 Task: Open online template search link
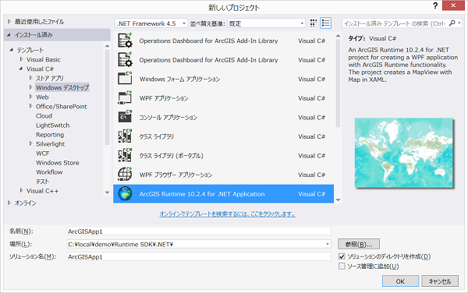point(228,214)
